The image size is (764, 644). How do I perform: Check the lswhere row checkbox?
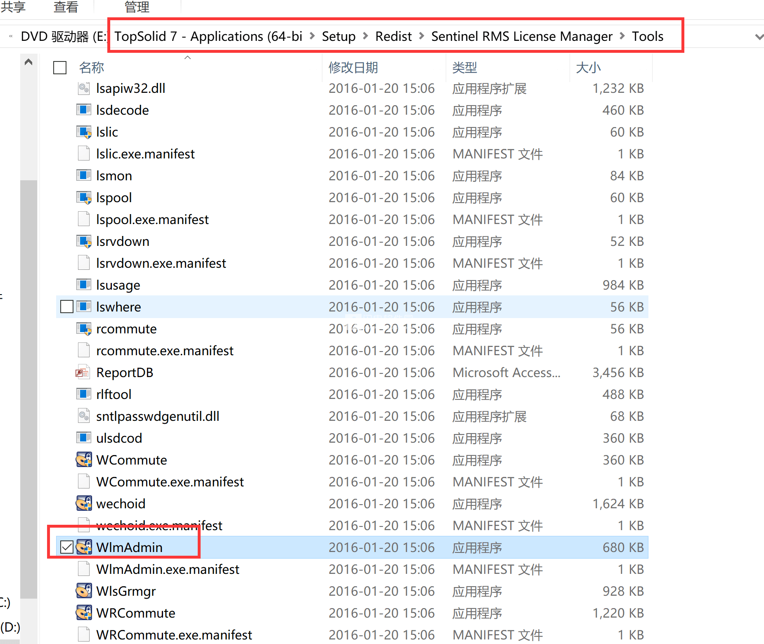67,307
